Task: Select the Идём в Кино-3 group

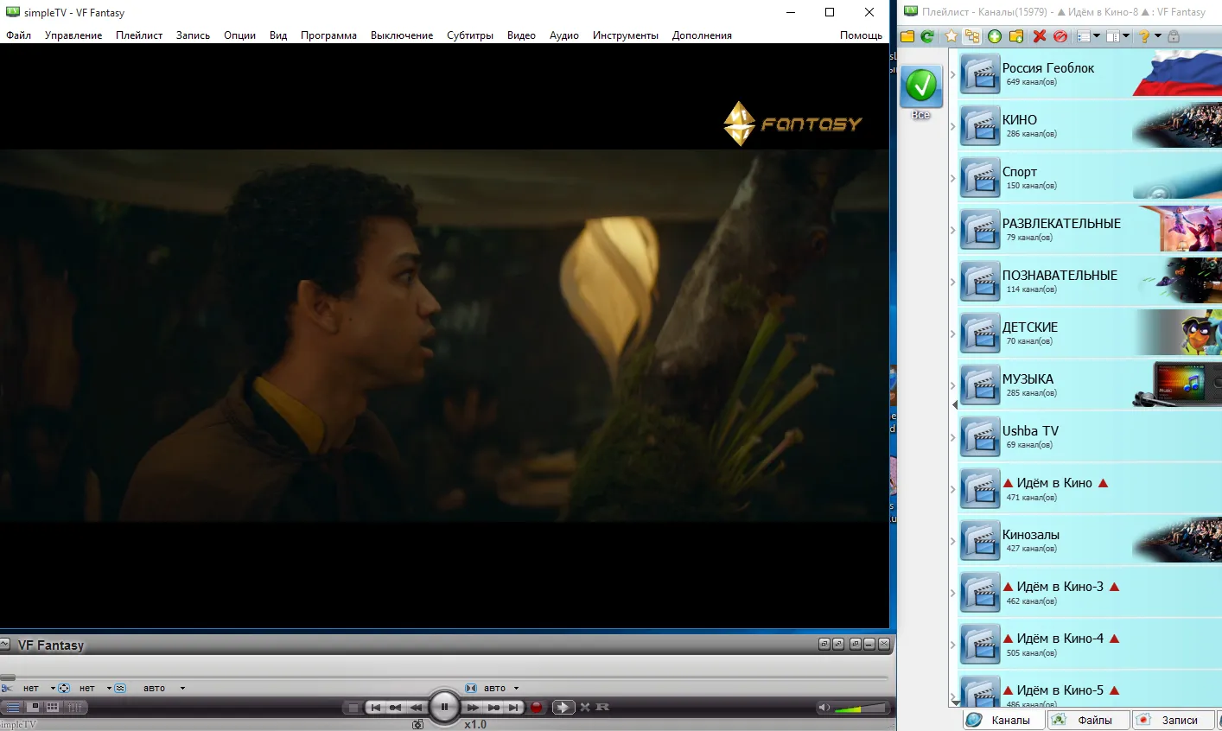Action: tap(1090, 592)
